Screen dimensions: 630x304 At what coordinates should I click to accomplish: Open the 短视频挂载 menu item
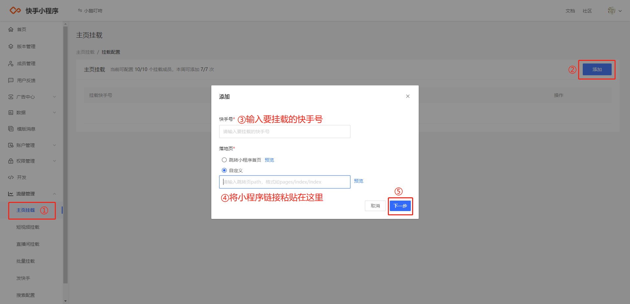(28, 227)
